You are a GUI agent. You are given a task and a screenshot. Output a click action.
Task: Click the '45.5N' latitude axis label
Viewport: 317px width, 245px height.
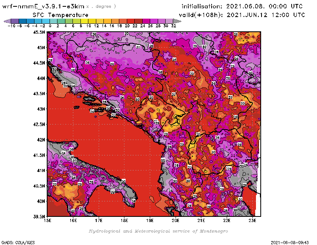point(39,32)
